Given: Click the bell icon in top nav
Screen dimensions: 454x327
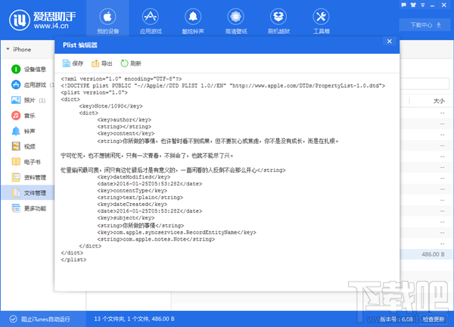Looking at the screenshot, I should (193, 17).
